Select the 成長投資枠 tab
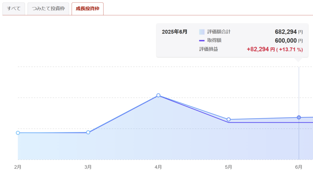The height and width of the screenshot is (175, 313). tap(87, 9)
